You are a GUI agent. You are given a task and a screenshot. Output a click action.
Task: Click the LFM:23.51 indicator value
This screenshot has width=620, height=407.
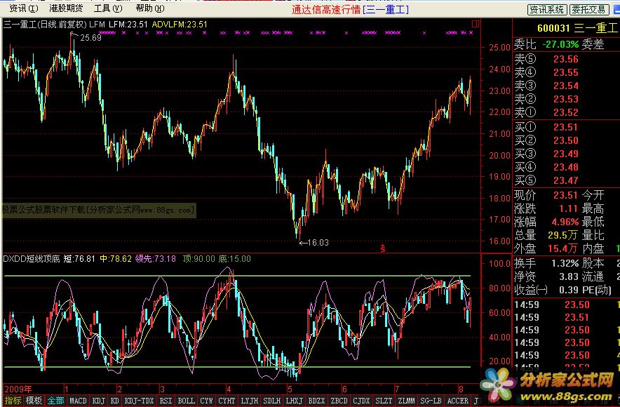128,25
